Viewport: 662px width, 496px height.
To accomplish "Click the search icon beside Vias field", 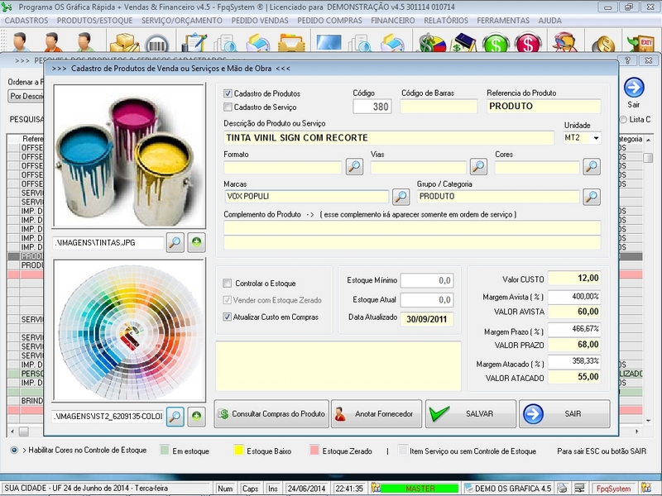I will [x=478, y=167].
